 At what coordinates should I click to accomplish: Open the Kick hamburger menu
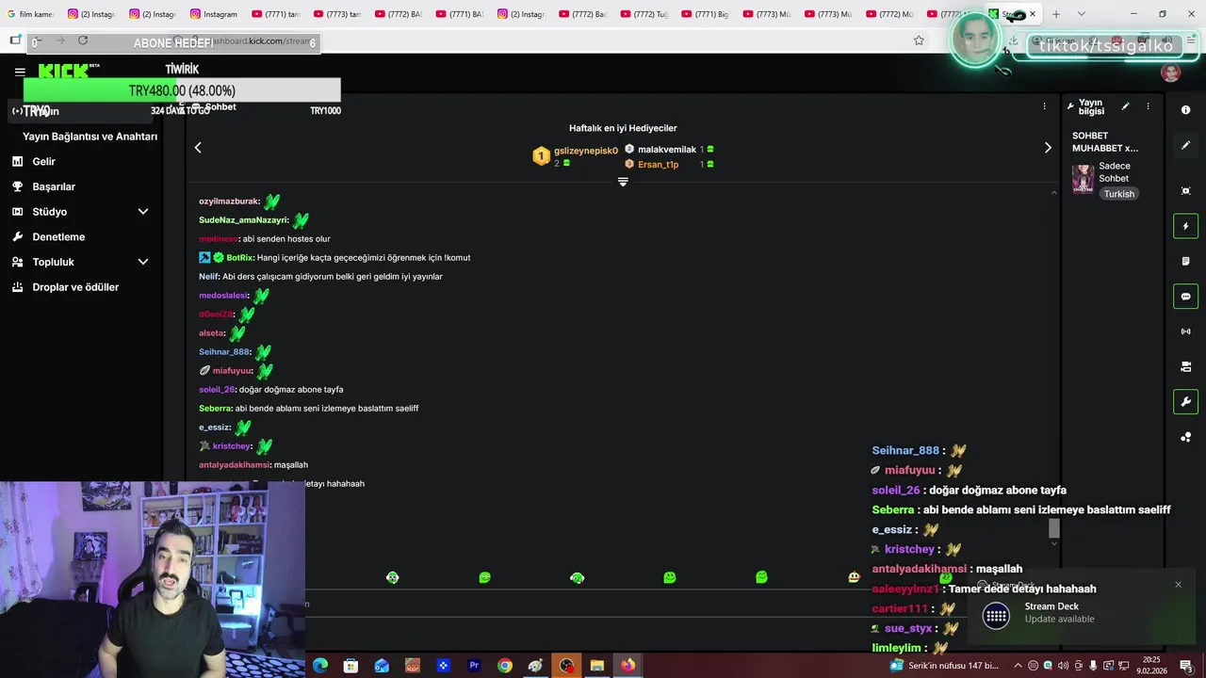20,72
